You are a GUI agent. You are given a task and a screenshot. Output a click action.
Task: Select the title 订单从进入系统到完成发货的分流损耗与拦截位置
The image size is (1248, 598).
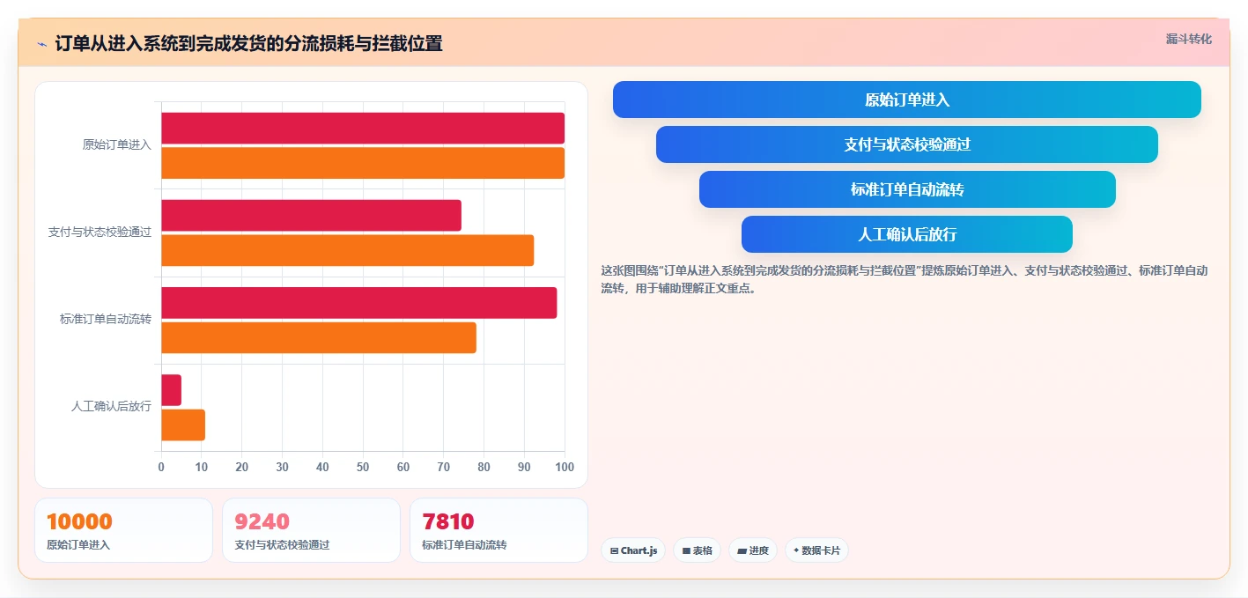tap(248, 43)
